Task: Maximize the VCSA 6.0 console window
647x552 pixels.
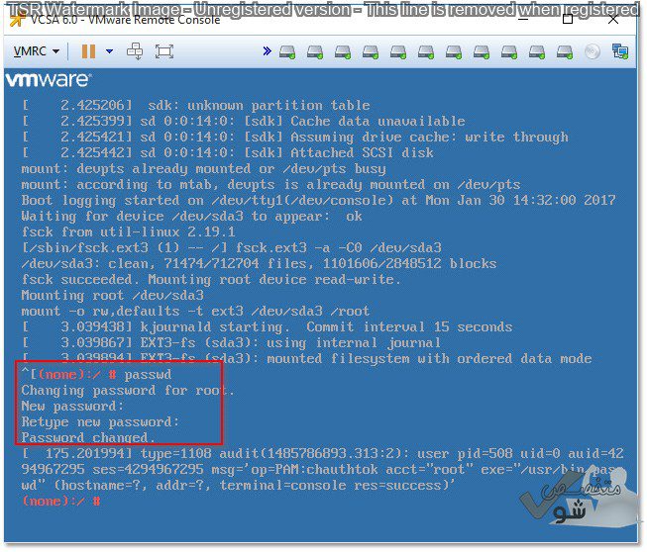Action: click(x=568, y=19)
